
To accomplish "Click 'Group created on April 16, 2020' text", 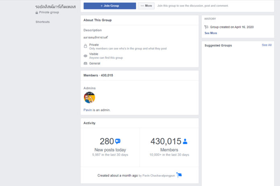I will click(x=232, y=27).
